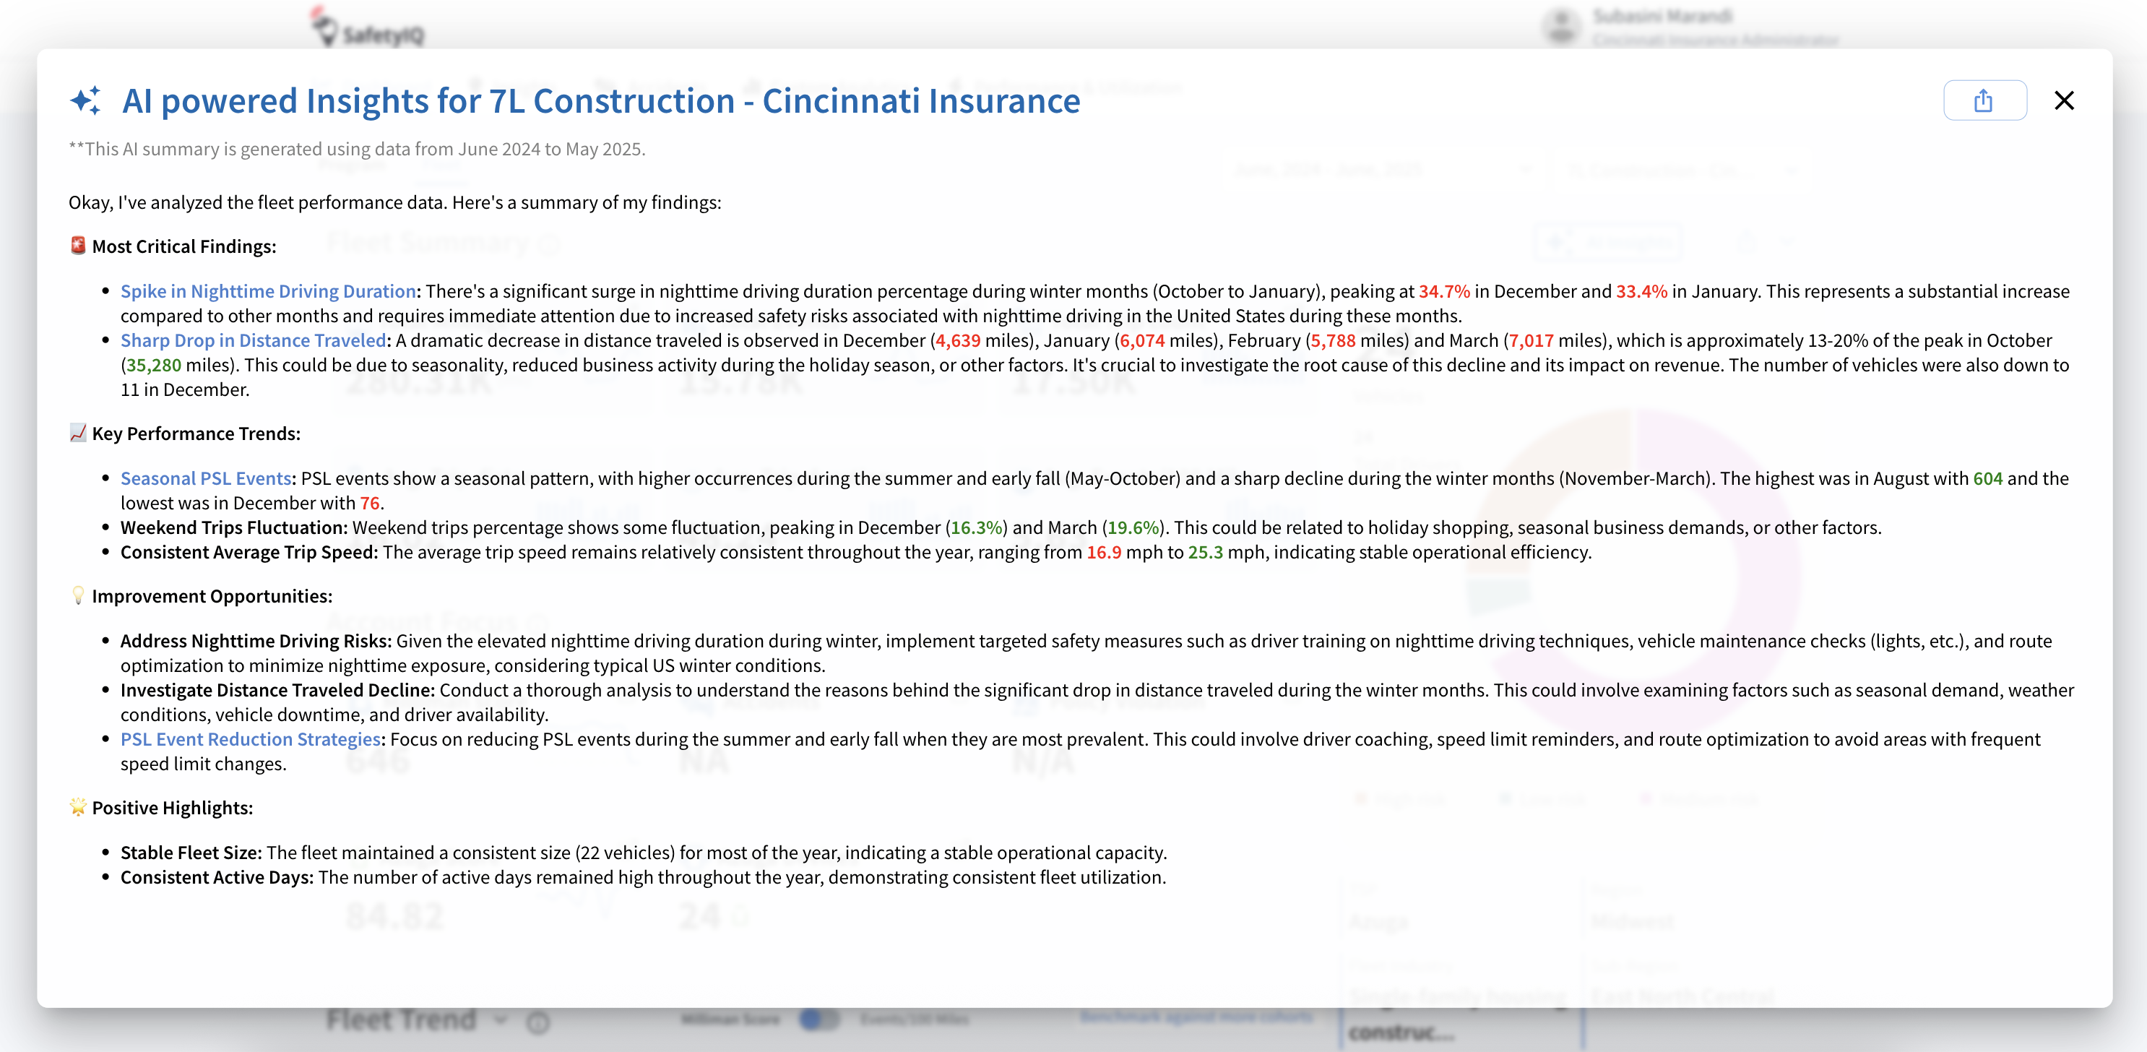Click the red 4,639 miles December value

click(958, 340)
